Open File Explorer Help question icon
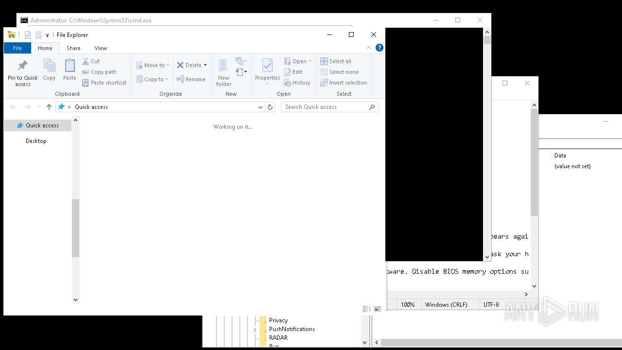Screen dimensions: 622x350 click(380, 48)
